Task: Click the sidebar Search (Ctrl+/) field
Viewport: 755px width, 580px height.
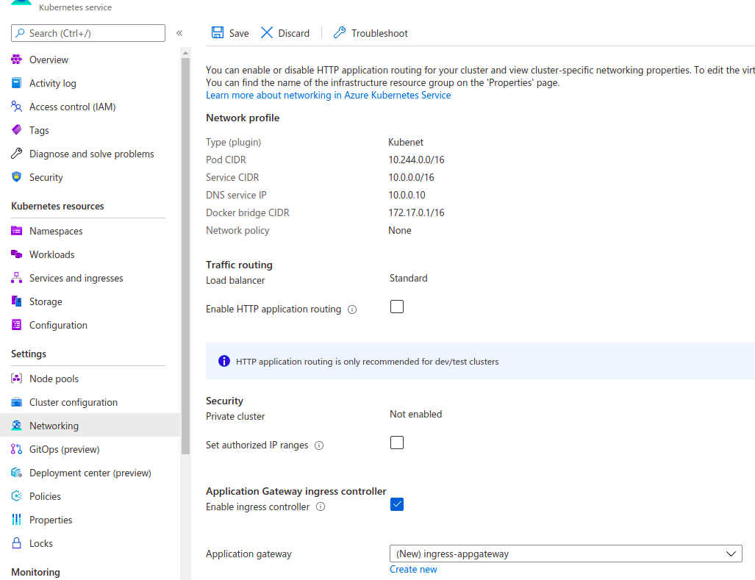Action: click(x=88, y=33)
